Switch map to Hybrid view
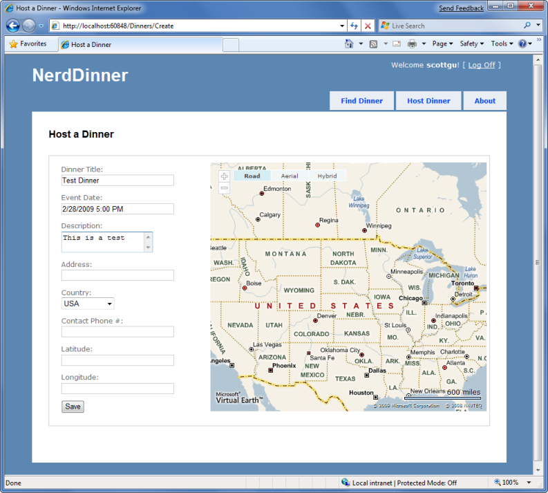Viewport: 548px width, 493px height. (x=327, y=176)
